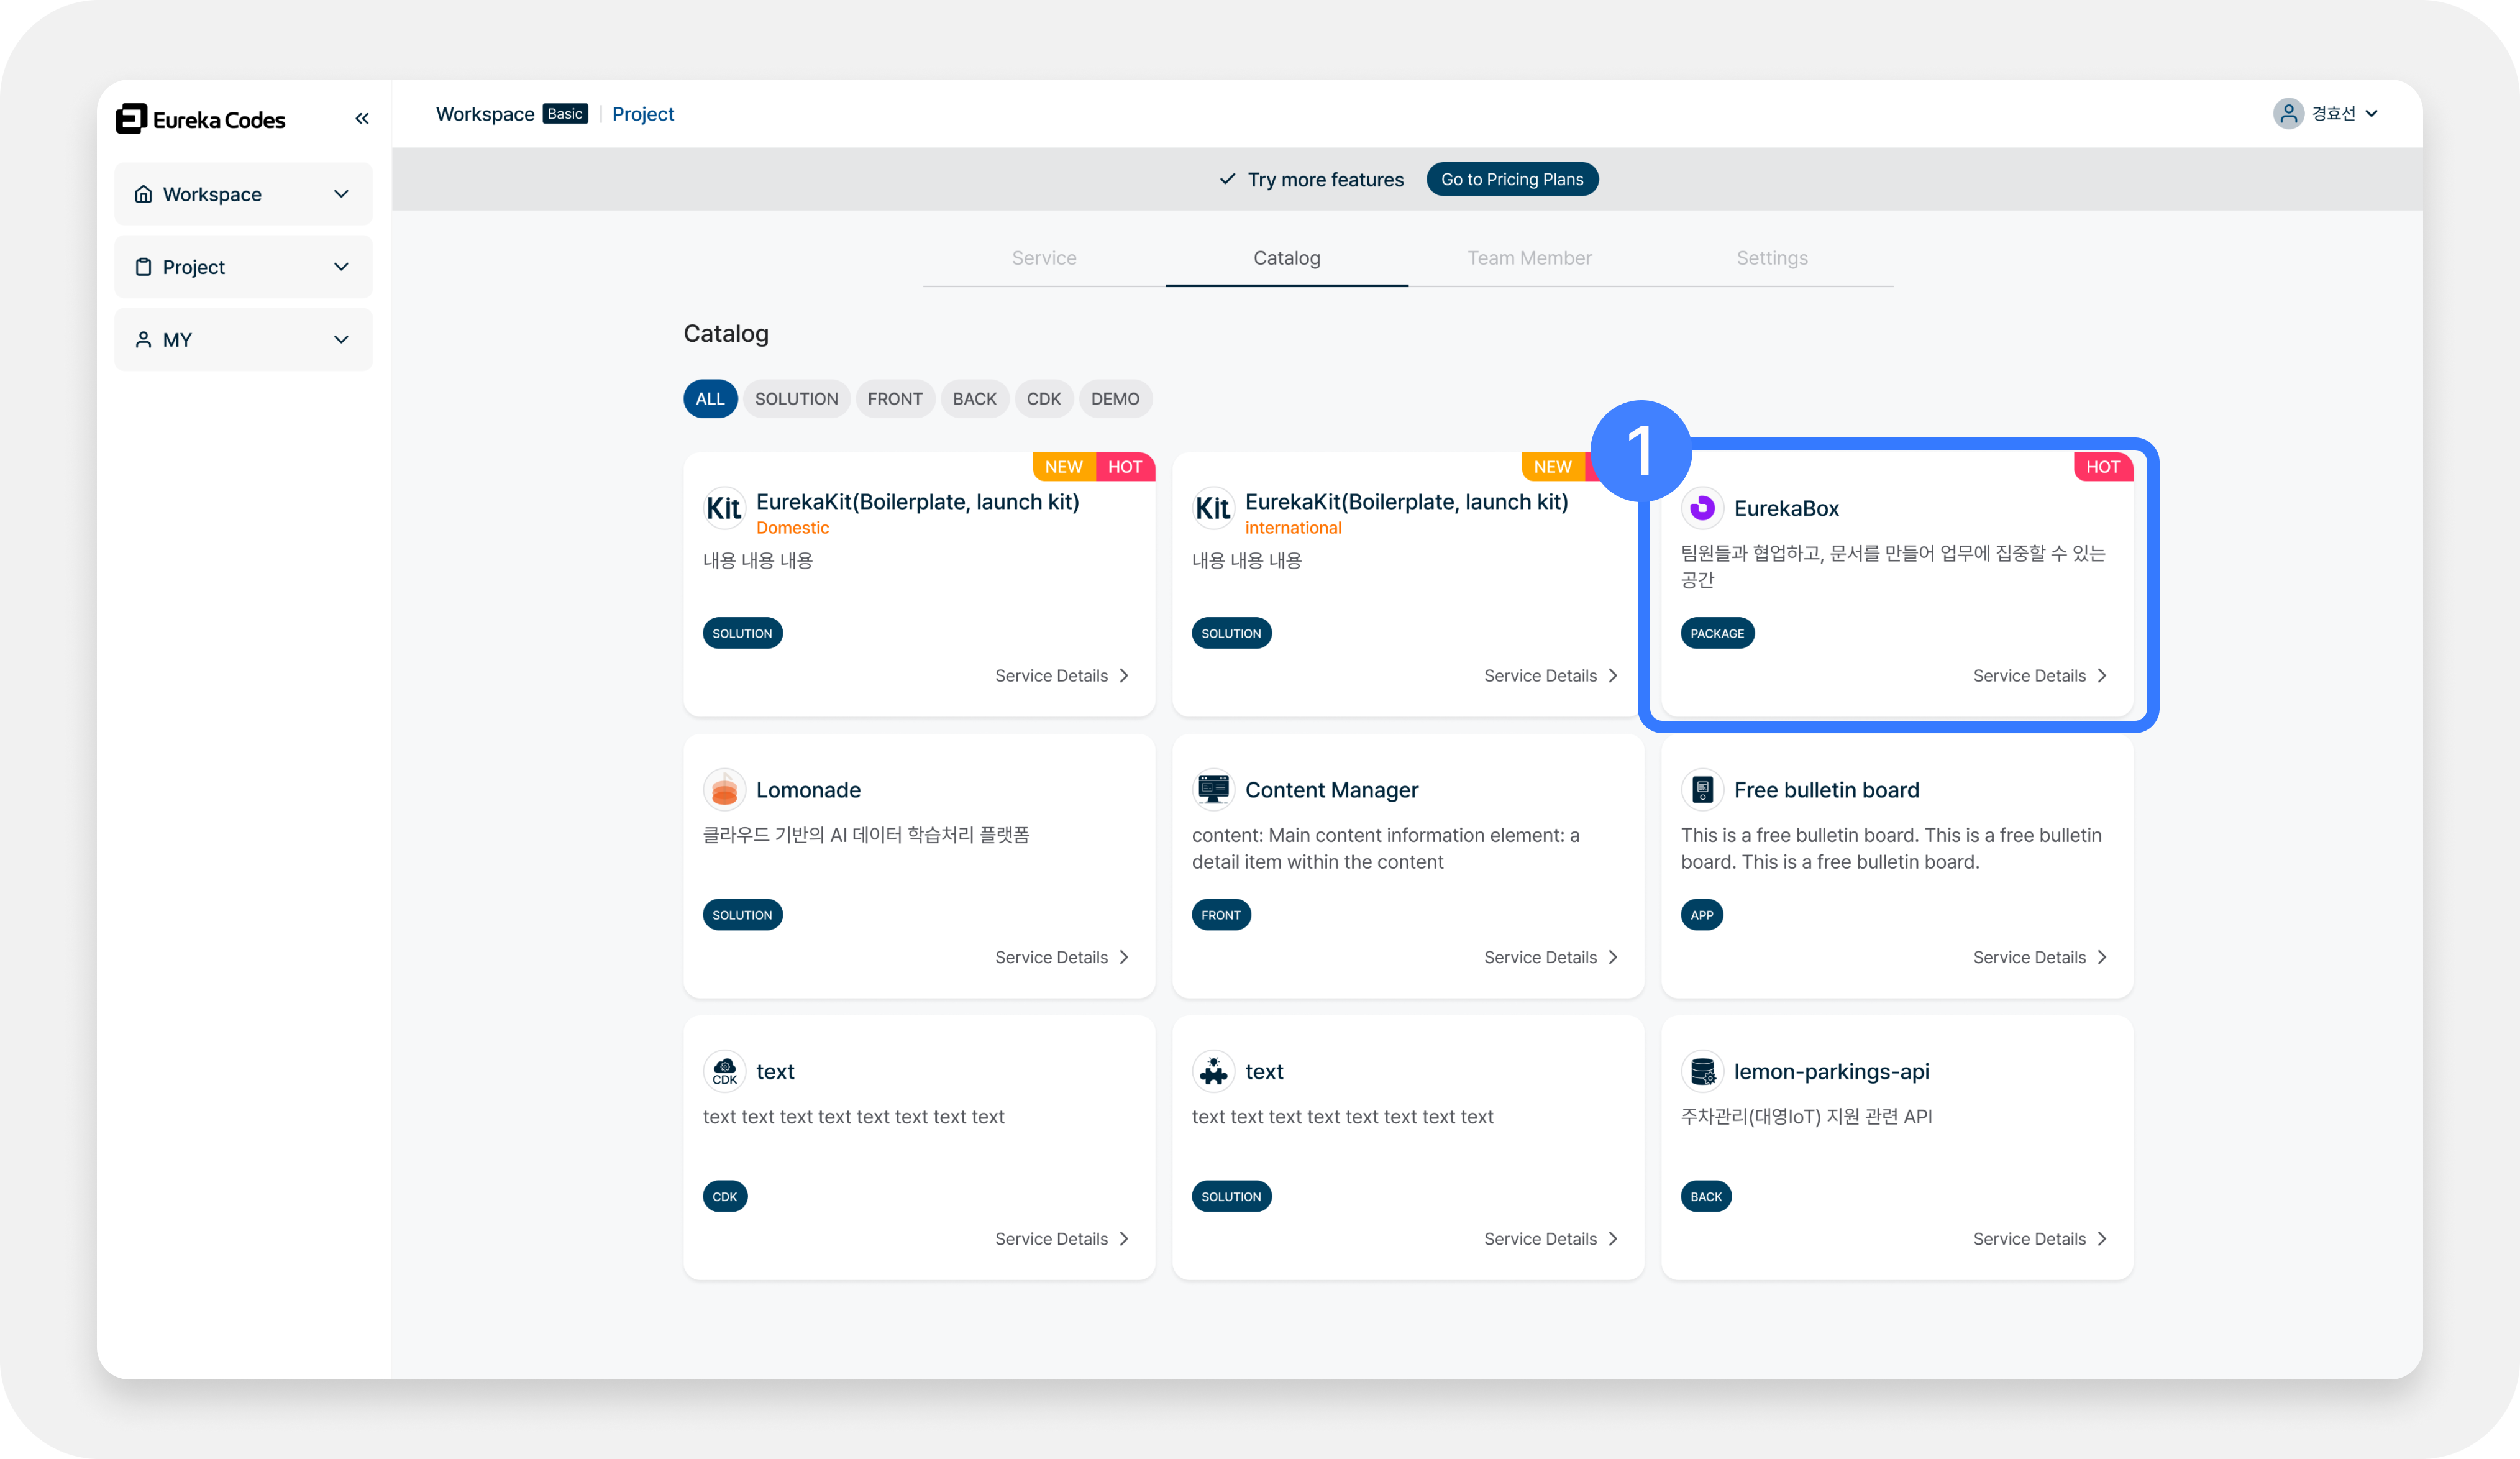Switch to the Team Member tab
Screen dimensions: 2520x1459
pyautogui.click(x=1529, y=258)
